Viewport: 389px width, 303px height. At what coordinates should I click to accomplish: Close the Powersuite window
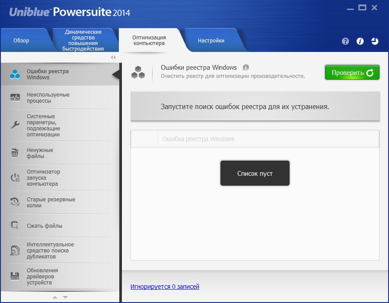(x=374, y=8)
